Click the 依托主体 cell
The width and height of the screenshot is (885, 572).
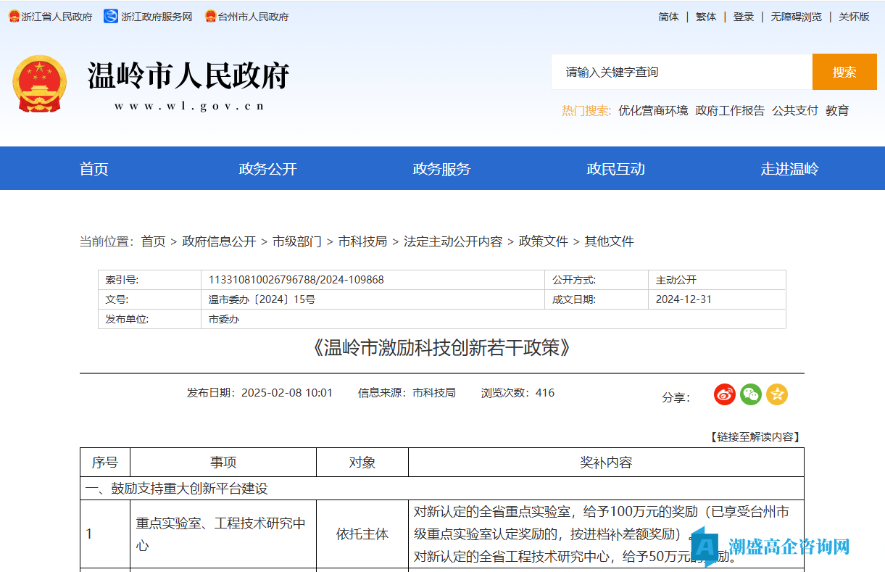pyautogui.click(x=362, y=534)
